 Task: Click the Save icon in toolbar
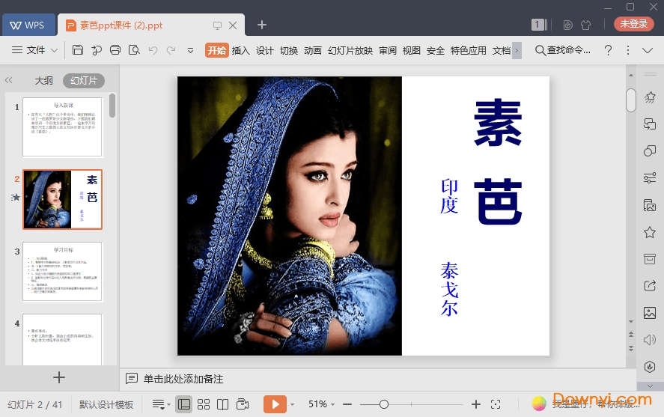78,50
